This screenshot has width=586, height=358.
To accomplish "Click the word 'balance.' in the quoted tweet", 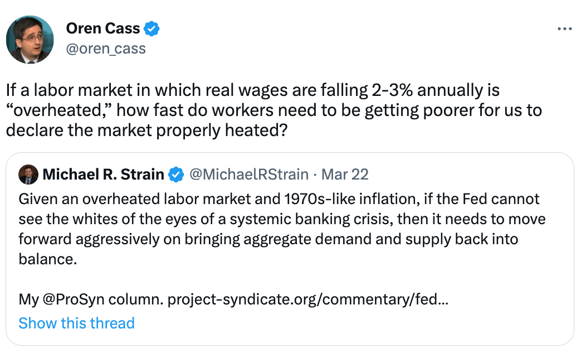I will point(47,259).
